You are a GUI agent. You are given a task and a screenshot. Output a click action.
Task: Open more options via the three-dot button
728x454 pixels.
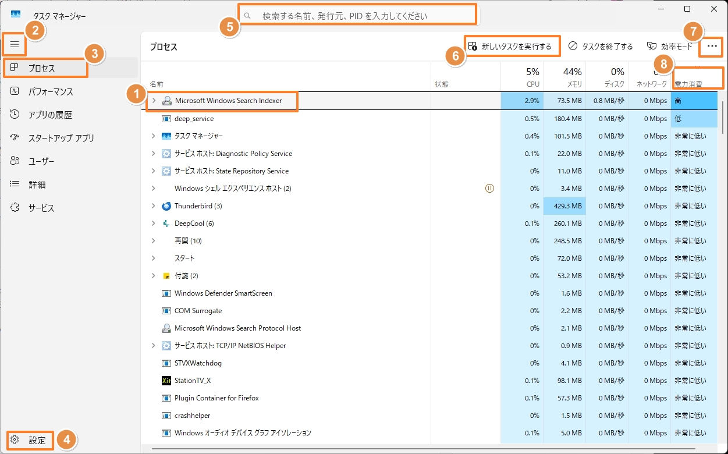[x=712, y=46]
